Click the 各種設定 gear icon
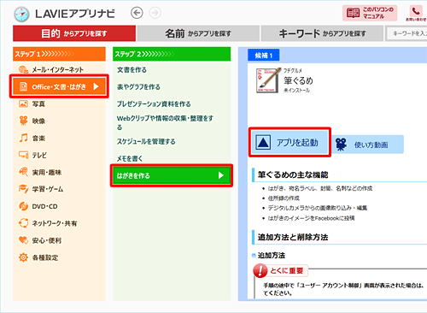Image resolution: width=427 pixels, height=313 pixels. [x=23, y=257]
